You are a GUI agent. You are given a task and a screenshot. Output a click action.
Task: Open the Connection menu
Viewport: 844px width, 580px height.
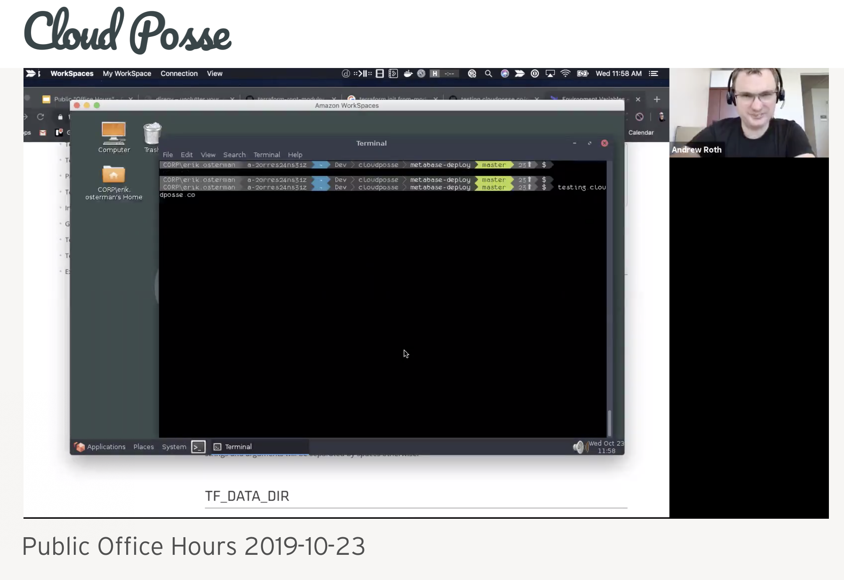(179, 73)
